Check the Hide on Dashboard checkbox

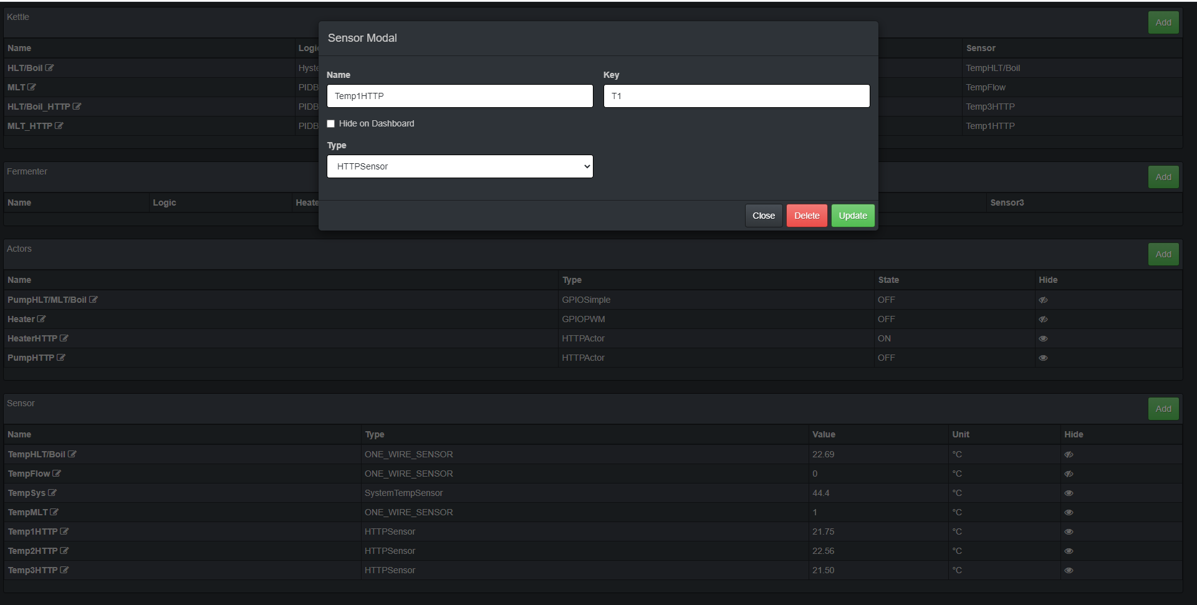[331, 123]
